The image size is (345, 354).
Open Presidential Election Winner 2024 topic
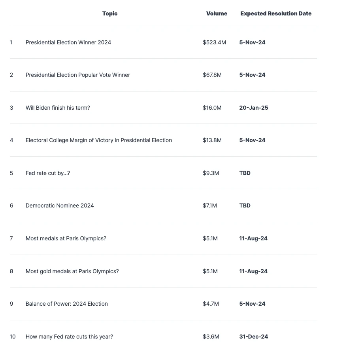[x=68, y=42]
